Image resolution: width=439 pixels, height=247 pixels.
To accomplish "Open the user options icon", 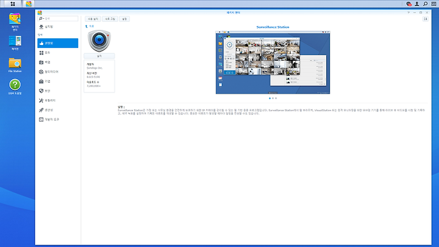I will pos(417,4).
